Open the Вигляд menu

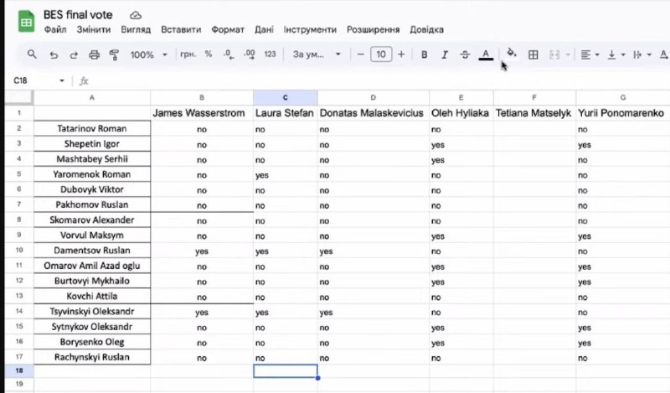pyautogui.click(x=136, y=29)
